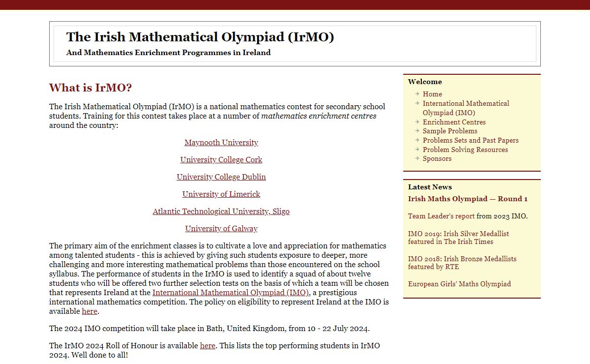Click 'here' link for IrMO 2024 Roll of Honour
The height and width of the screenshot is (364, 590).
207,346
